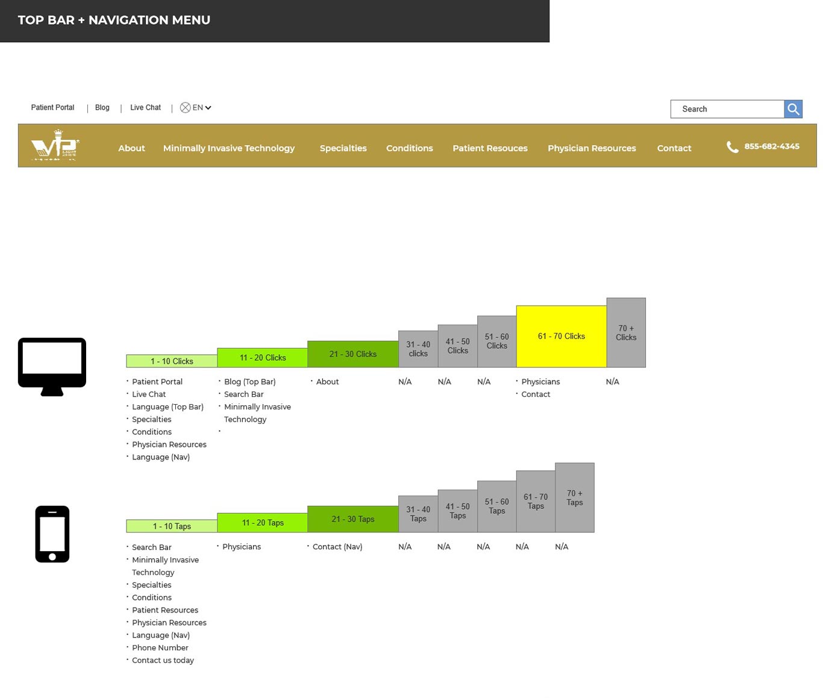823x698 pixels.
Task: Select Minimally Invasive Technology in navbar
Action: pyautogui.click(x=228, y=148)
